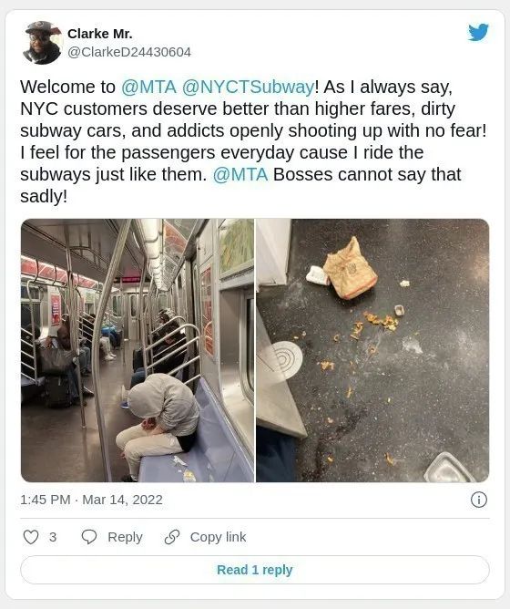
Task: Click the like count number 3
Action: [53, 537]
